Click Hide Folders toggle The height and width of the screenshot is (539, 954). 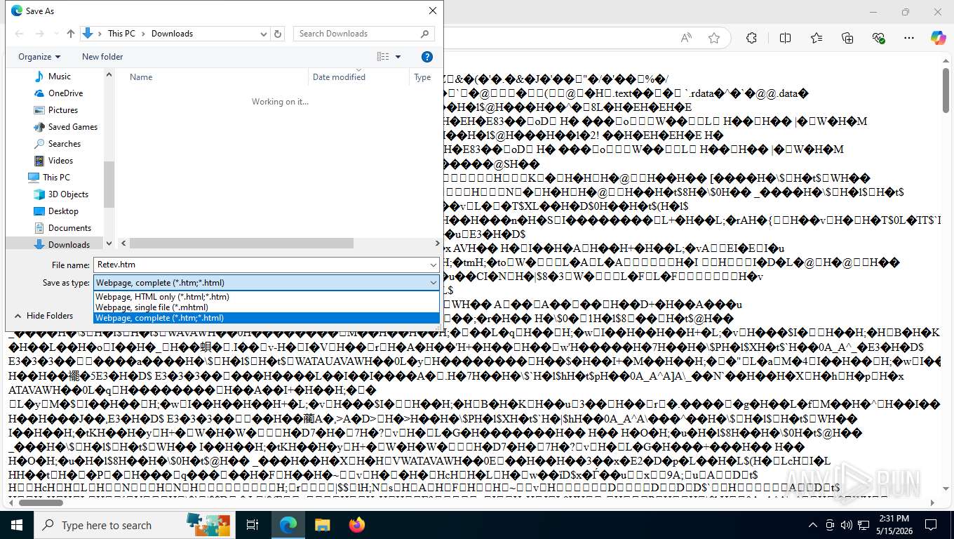coord(43,316)
